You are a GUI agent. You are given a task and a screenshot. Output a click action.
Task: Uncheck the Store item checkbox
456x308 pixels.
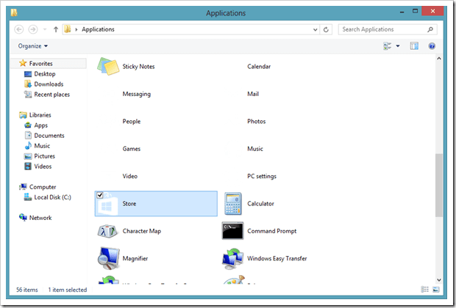click(100, 195)
